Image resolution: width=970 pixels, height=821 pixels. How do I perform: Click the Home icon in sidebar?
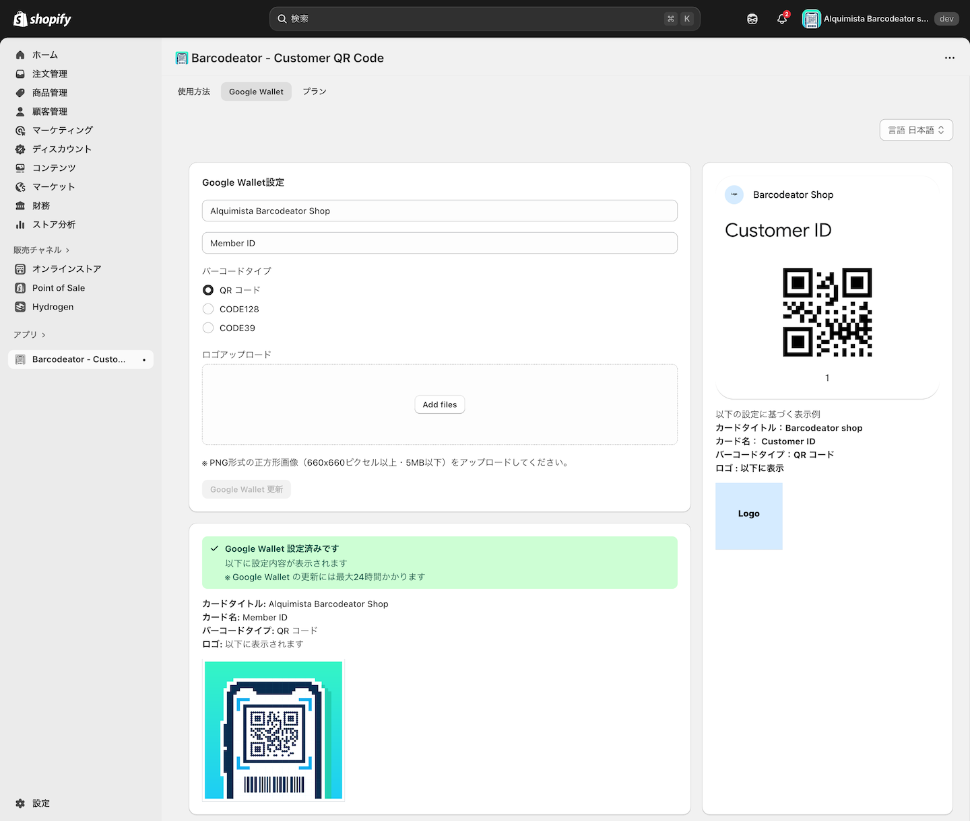(20, 55)
